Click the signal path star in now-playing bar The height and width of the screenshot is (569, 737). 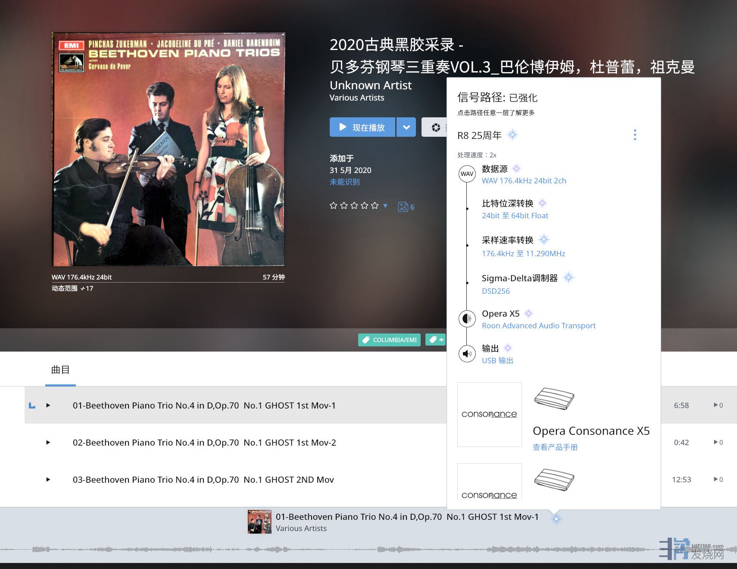(x=556, y=519)
